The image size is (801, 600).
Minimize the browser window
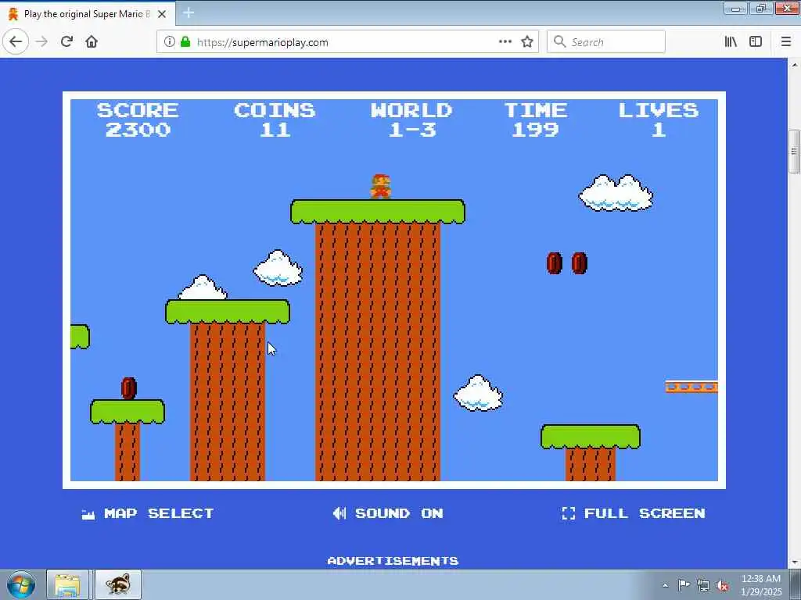click(735, 8)
